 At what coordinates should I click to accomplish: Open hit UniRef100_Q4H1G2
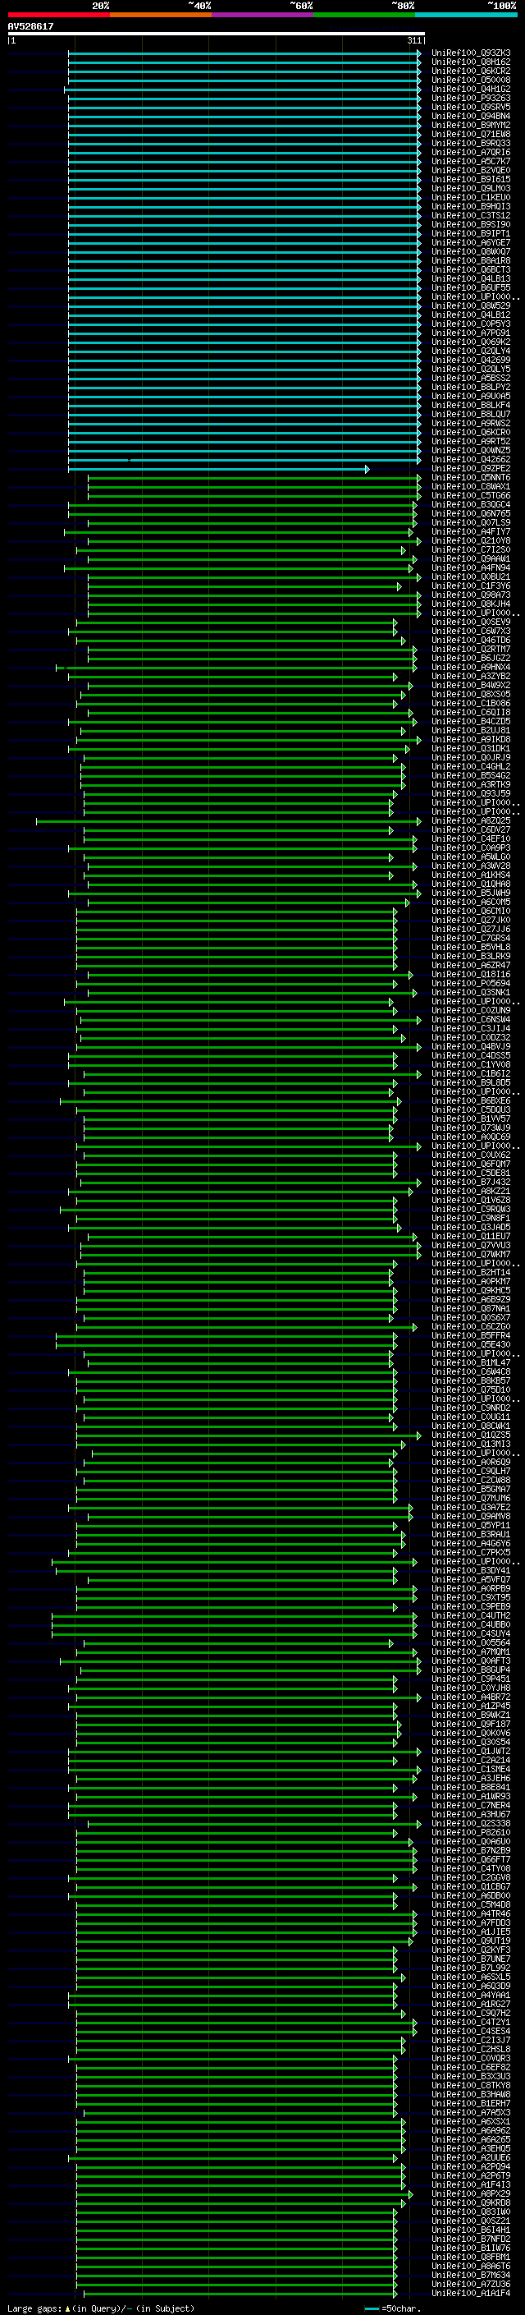pos(471,89)
